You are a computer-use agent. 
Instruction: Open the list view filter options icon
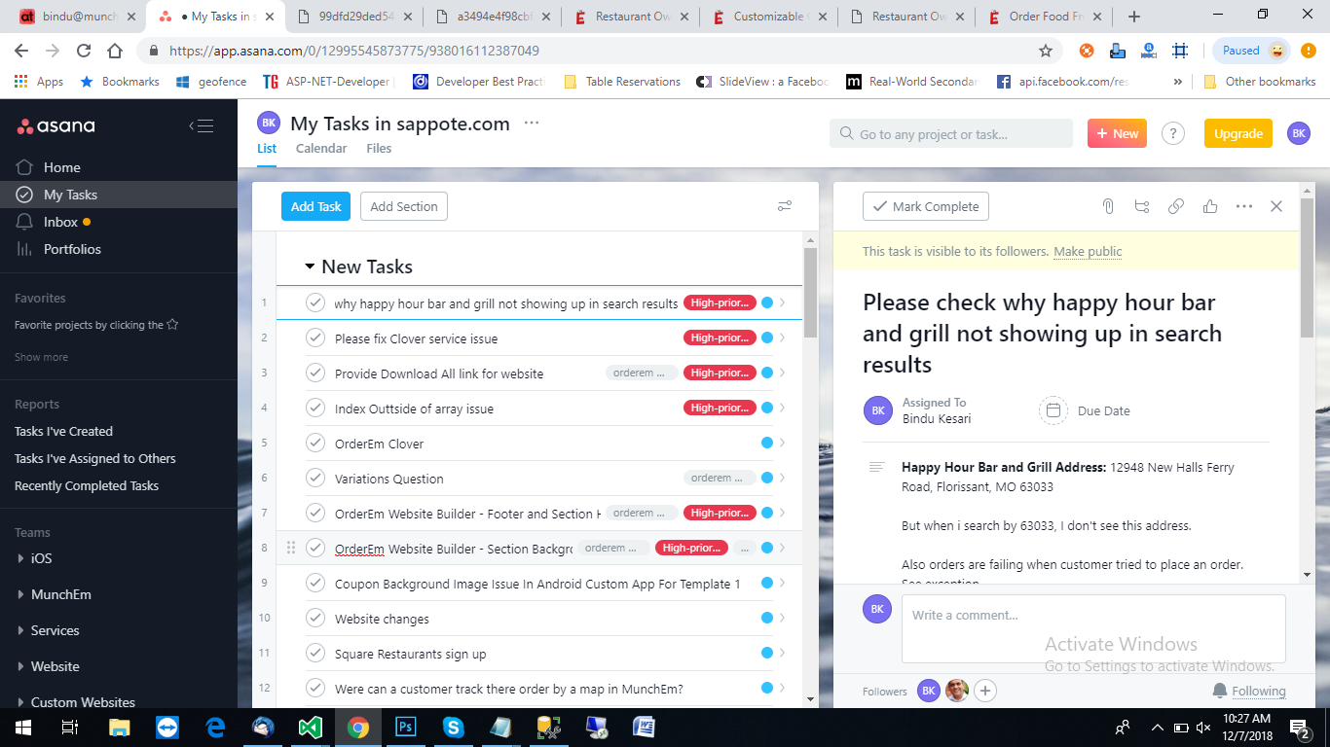coord(785,206)
